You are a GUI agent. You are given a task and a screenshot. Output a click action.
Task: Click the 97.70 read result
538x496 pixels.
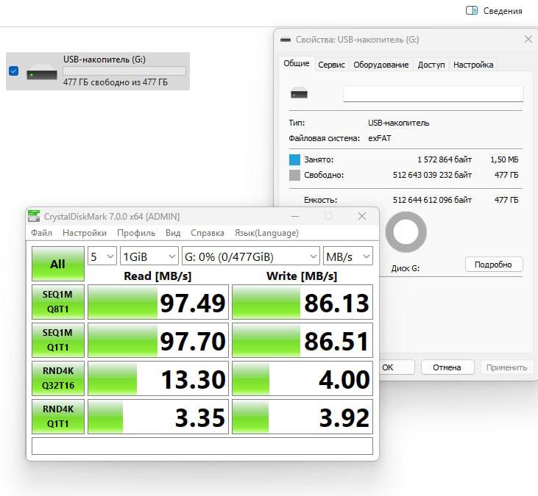pos(158,340)
